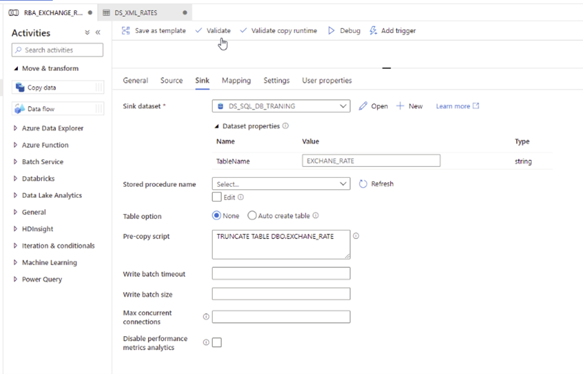Click the pencil icon to open dataset
583x374 pixels.
click(x=363, y=106)
